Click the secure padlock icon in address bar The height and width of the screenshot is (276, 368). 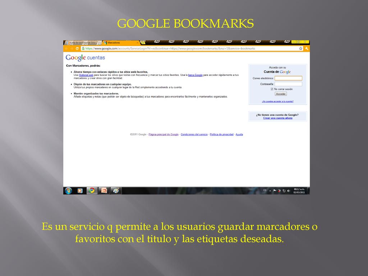point(83,49)
